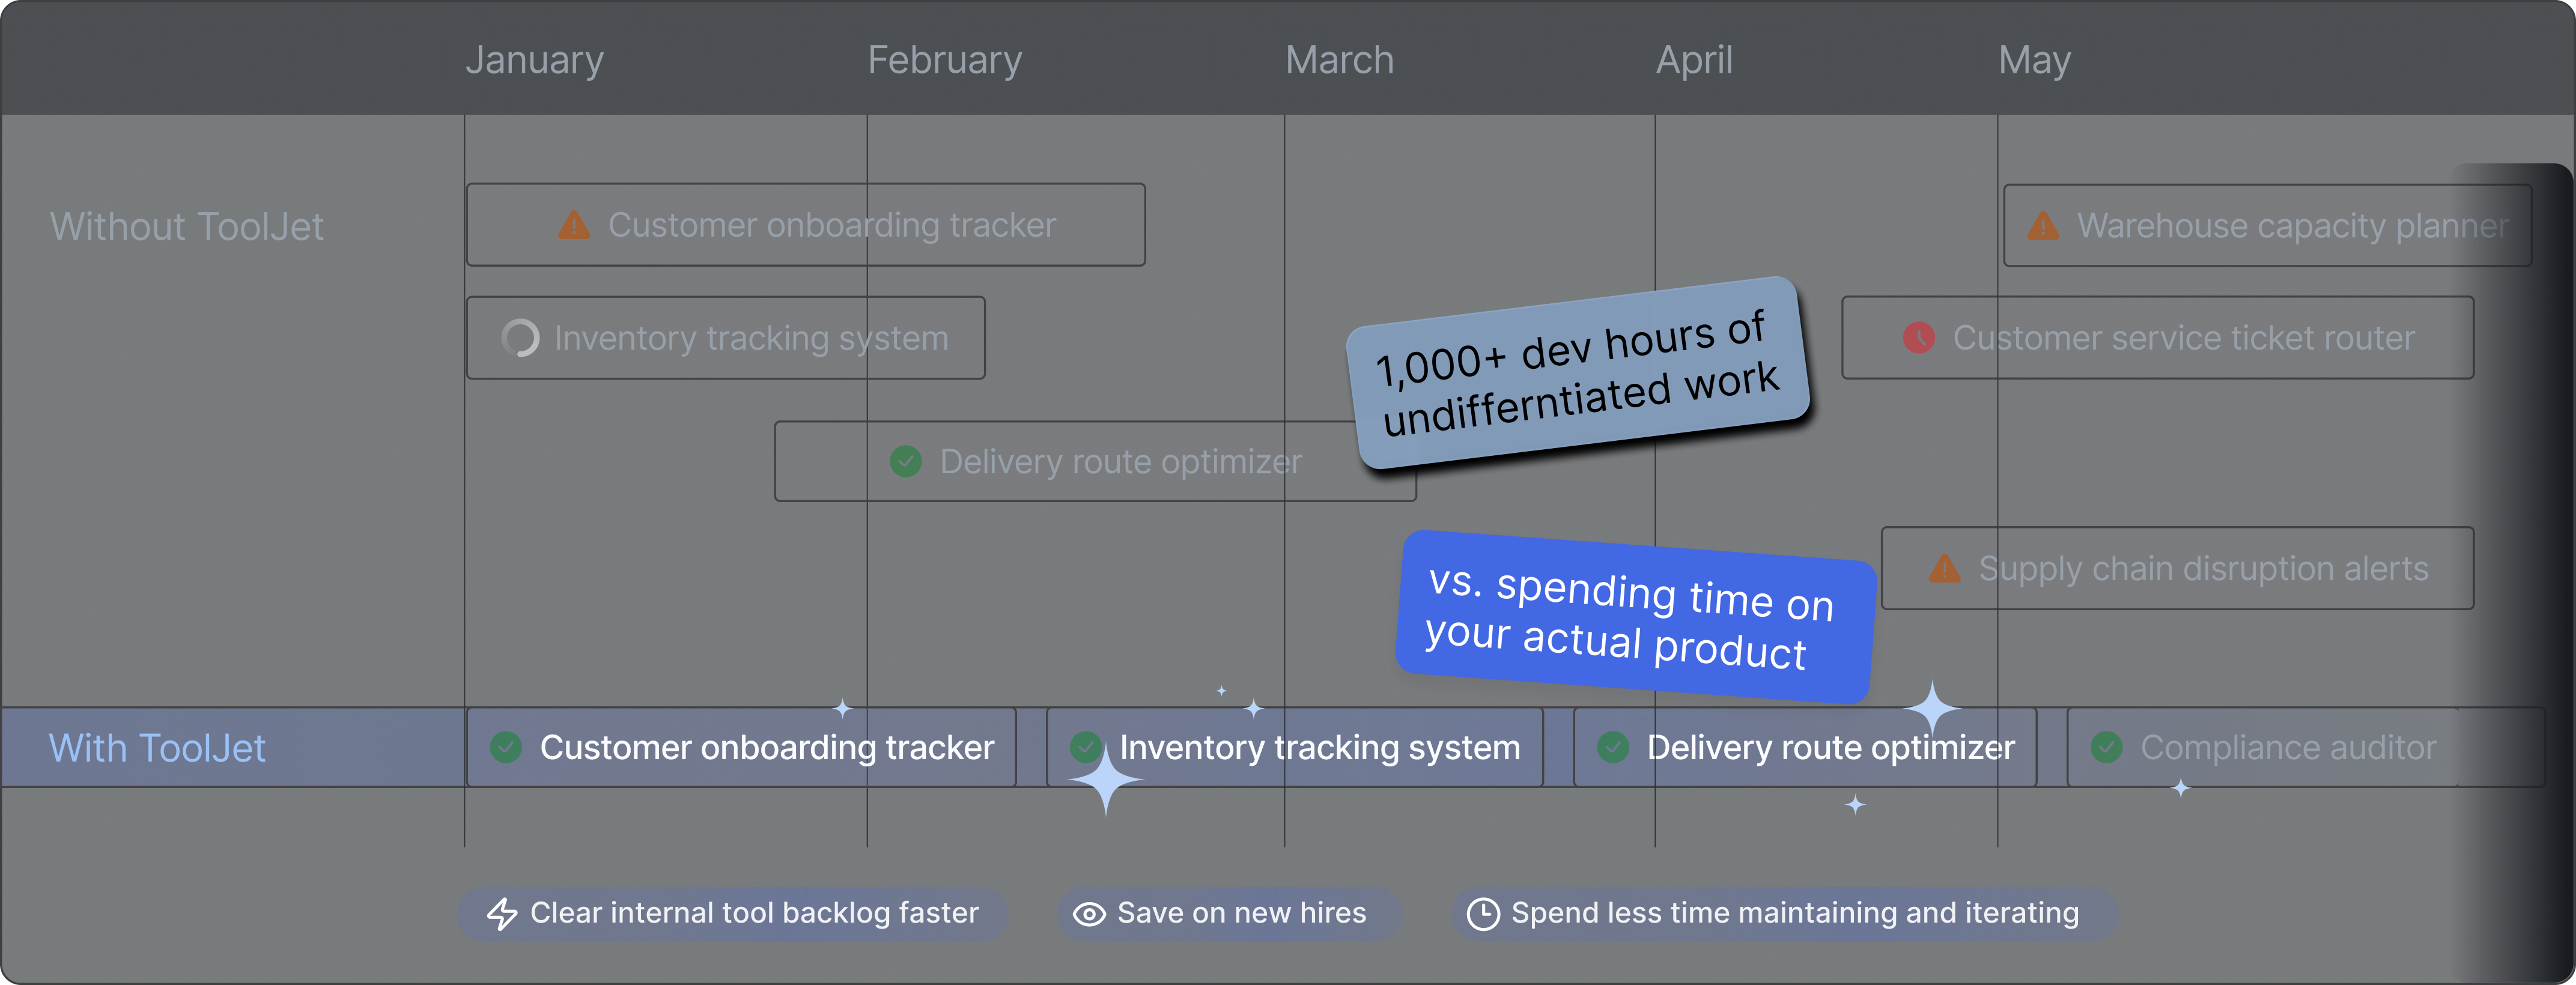The height and width of the screenshot is (985, 2576).
Task: Click warning icon on Supply chain alerts
Action: coord(1944,569)
